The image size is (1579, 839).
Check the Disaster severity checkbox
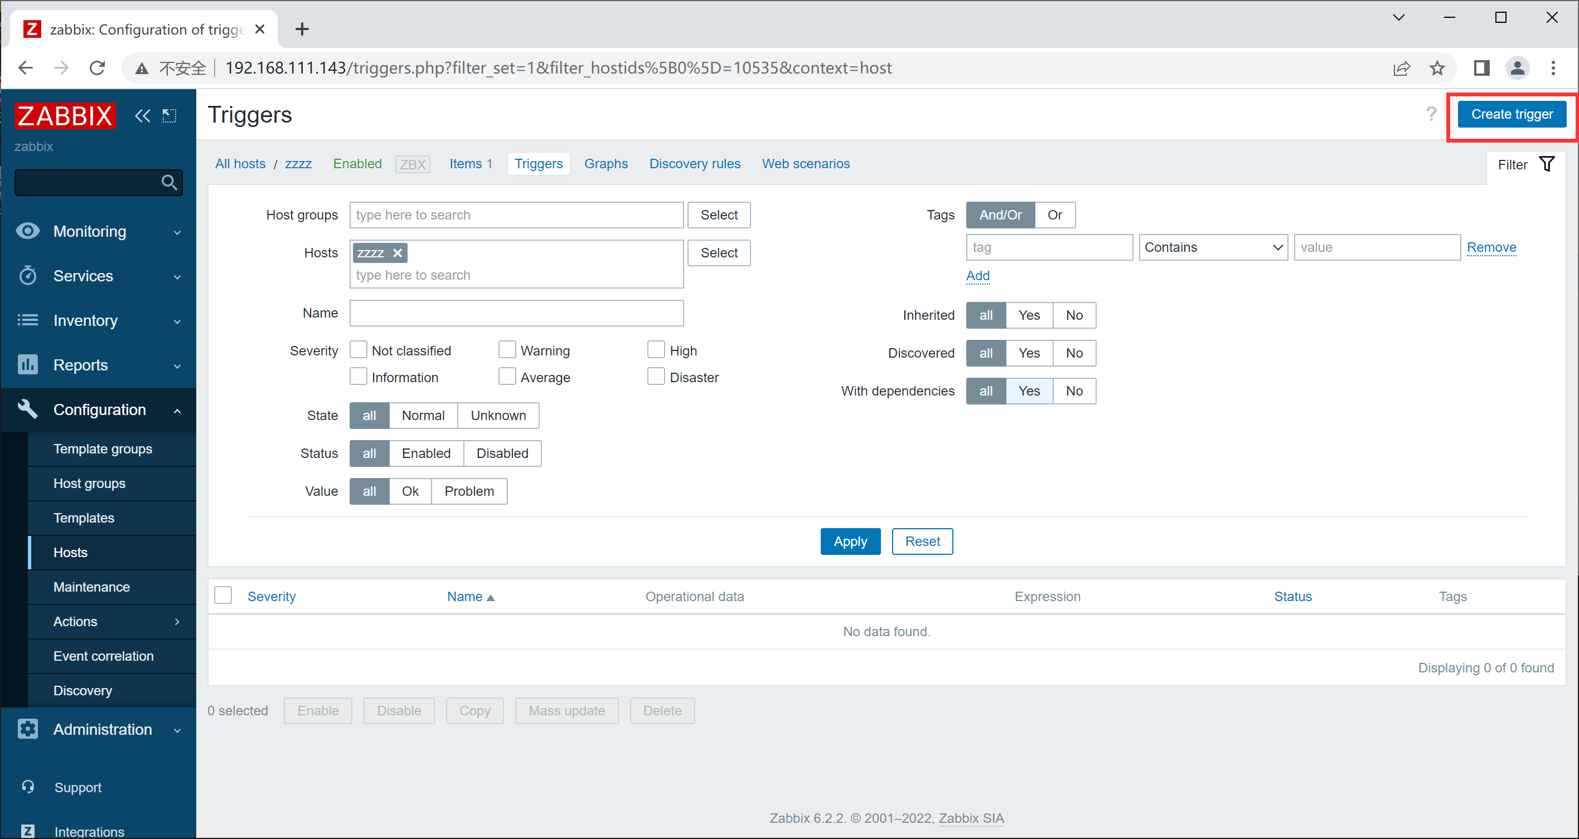click(656, 377)
